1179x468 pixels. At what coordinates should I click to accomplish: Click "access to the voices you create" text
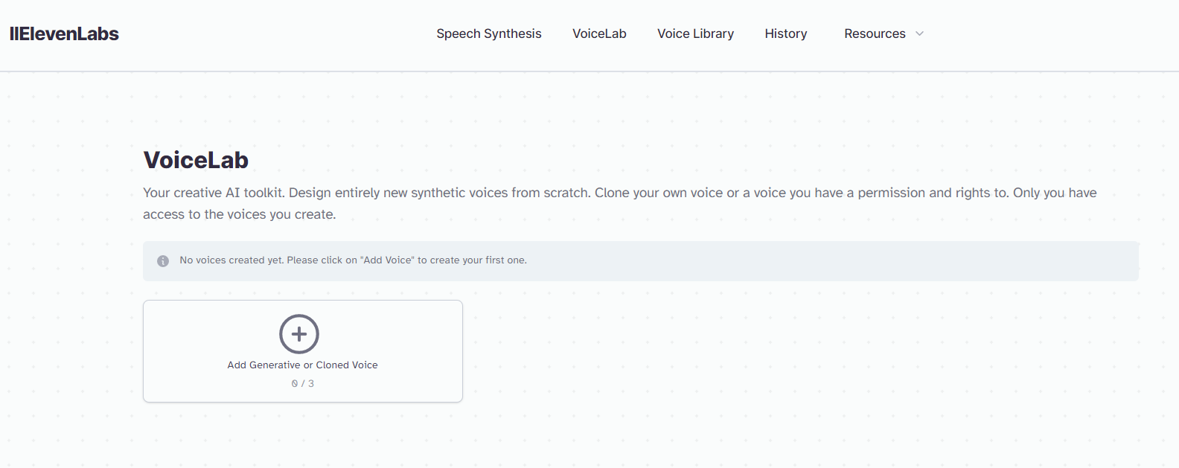click(x=239, y=214)
